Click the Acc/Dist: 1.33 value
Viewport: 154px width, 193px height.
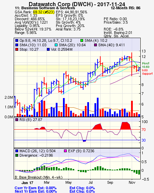(x=26, y=15)
